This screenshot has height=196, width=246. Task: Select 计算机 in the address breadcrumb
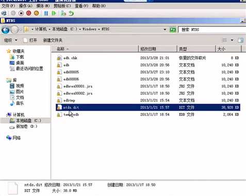pos(41,29)
